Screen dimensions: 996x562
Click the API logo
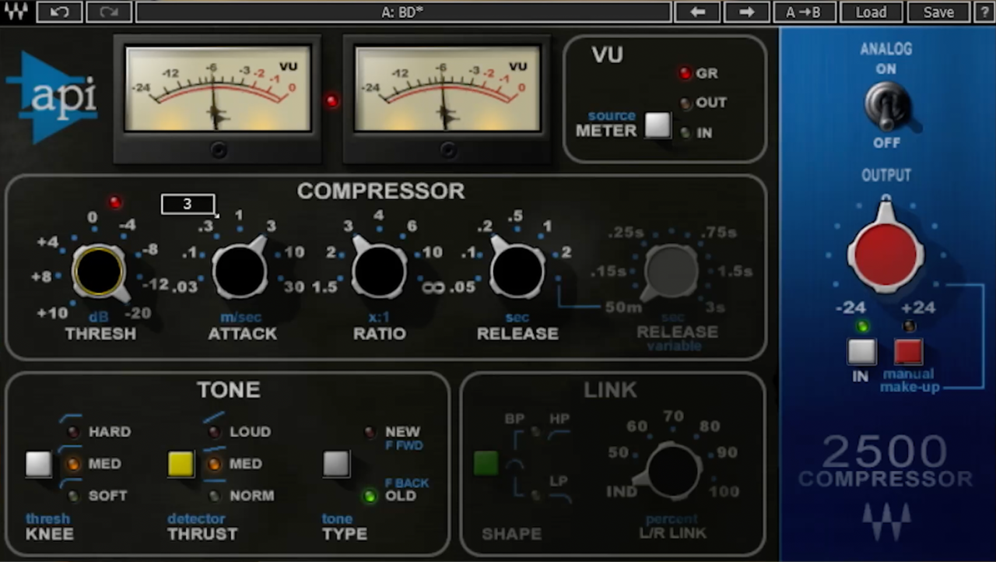click(x=53, y=97)
